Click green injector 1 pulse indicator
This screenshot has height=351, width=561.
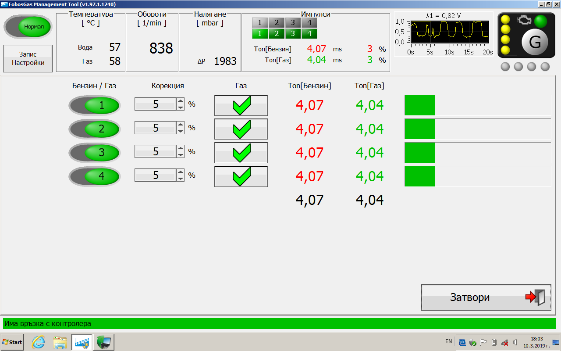point(260,33)
